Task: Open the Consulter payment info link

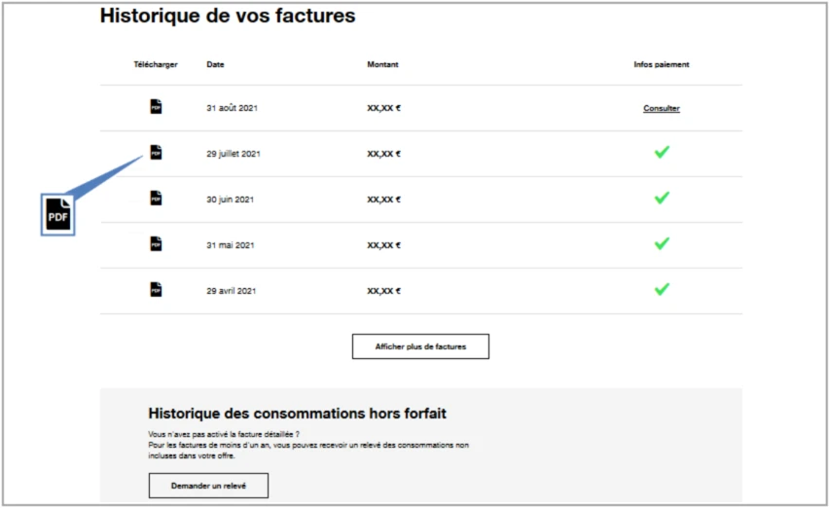Action: click(x=662, y=108)
